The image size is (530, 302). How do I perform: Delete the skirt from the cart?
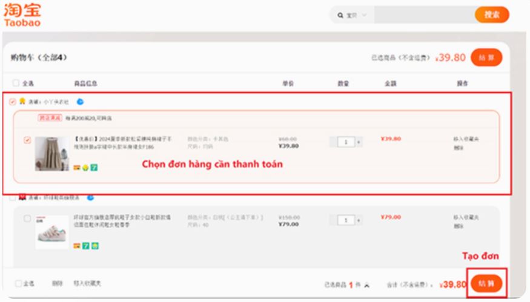[458, 148]
